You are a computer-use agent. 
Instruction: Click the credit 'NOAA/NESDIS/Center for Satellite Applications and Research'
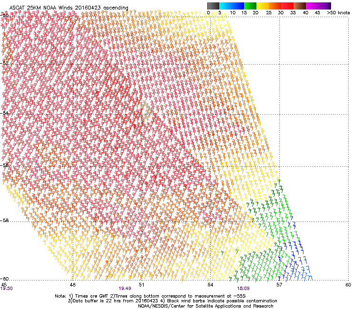click(x=205, y=306)
